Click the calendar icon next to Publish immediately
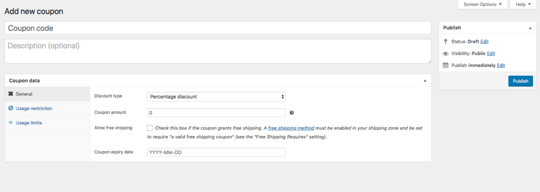The height and width of the screenshot is (192, 540). (x=445, y=65)
